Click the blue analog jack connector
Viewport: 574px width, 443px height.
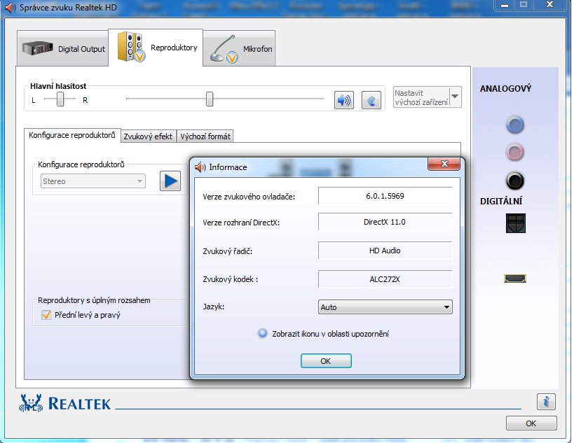(515, 125)
